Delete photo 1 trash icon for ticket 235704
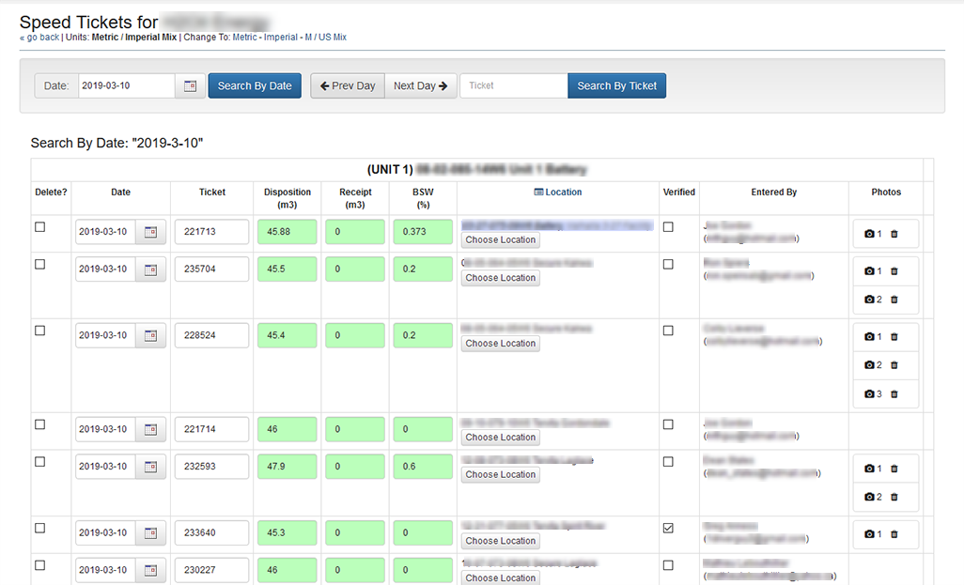 [894, 271]
